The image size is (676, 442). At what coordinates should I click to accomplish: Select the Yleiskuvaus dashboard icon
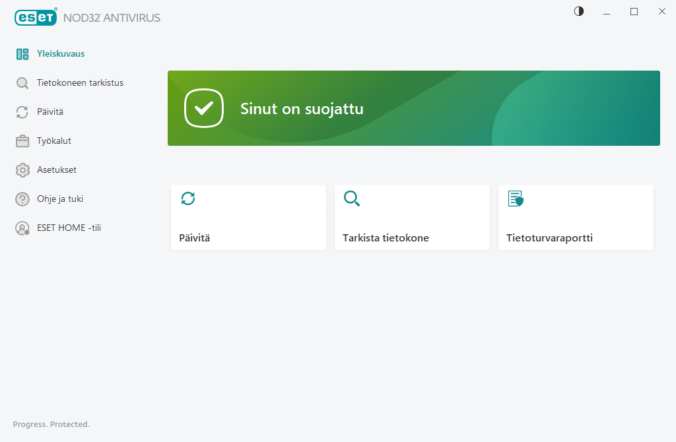click(x=22, y=53)
